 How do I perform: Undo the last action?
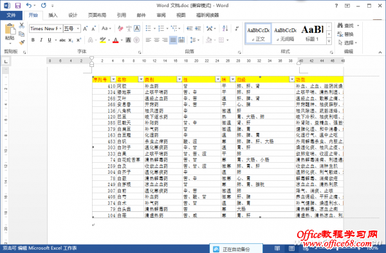tap(29, 5)
